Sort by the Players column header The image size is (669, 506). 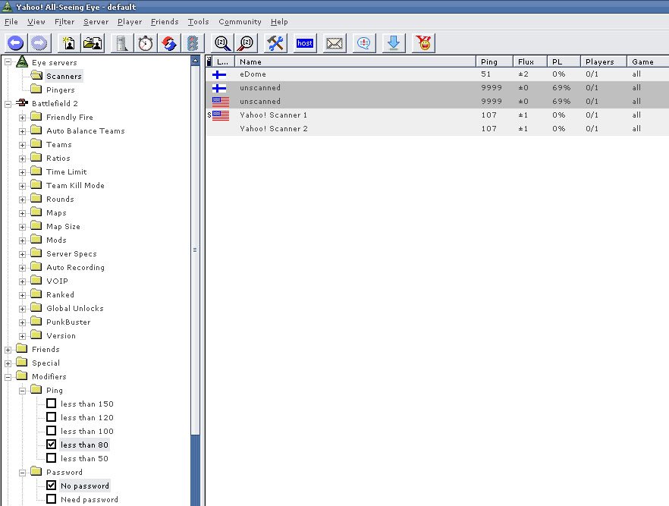click(x=603, y=61)
